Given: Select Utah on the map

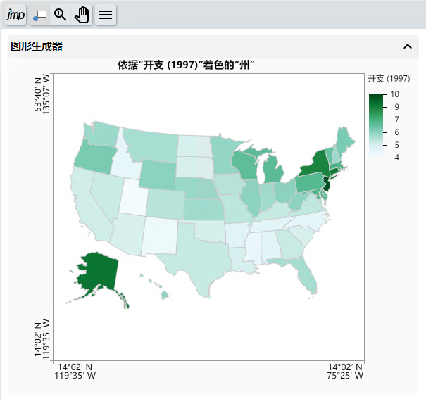Looking at the screenshot, I should click(x=134, y=198).
